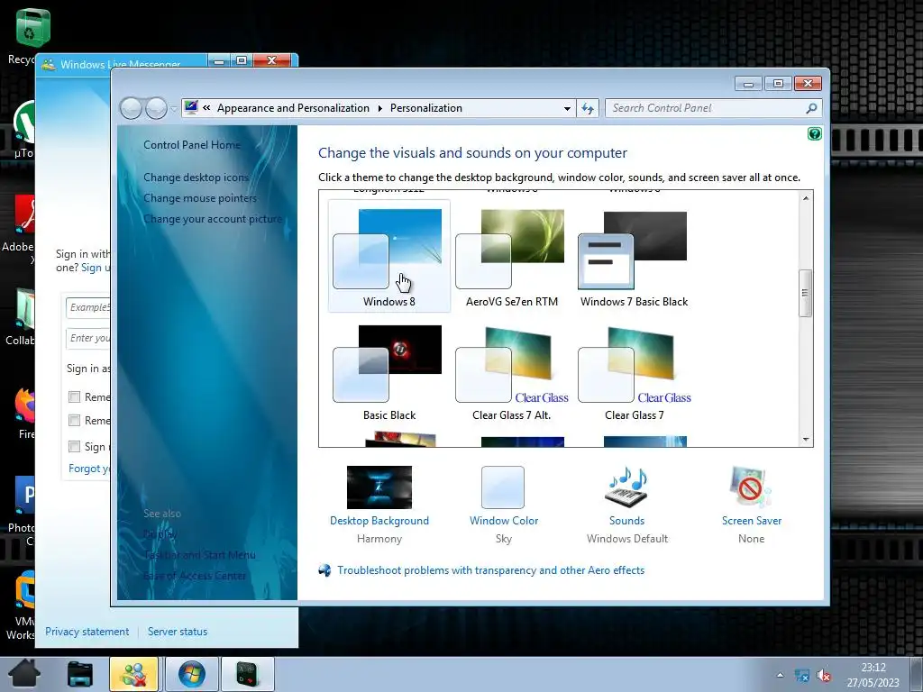
Task: Open Change mouse pointers
Action: coord(200,198)
